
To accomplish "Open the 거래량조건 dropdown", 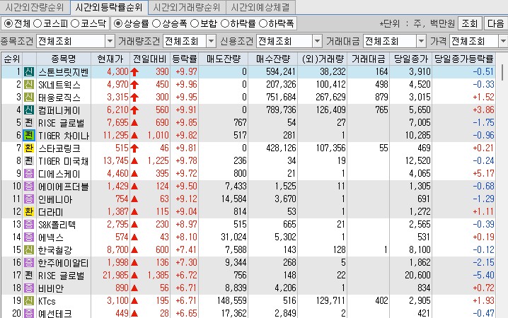I will (212, 41).
